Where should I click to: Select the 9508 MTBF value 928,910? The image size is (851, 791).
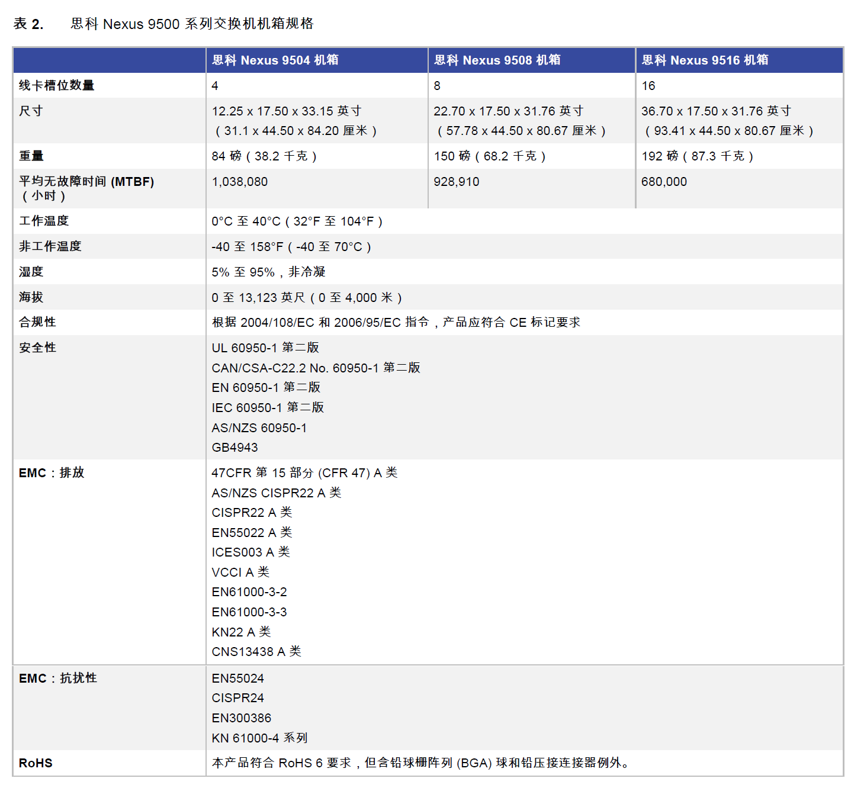tap(456, 181)
